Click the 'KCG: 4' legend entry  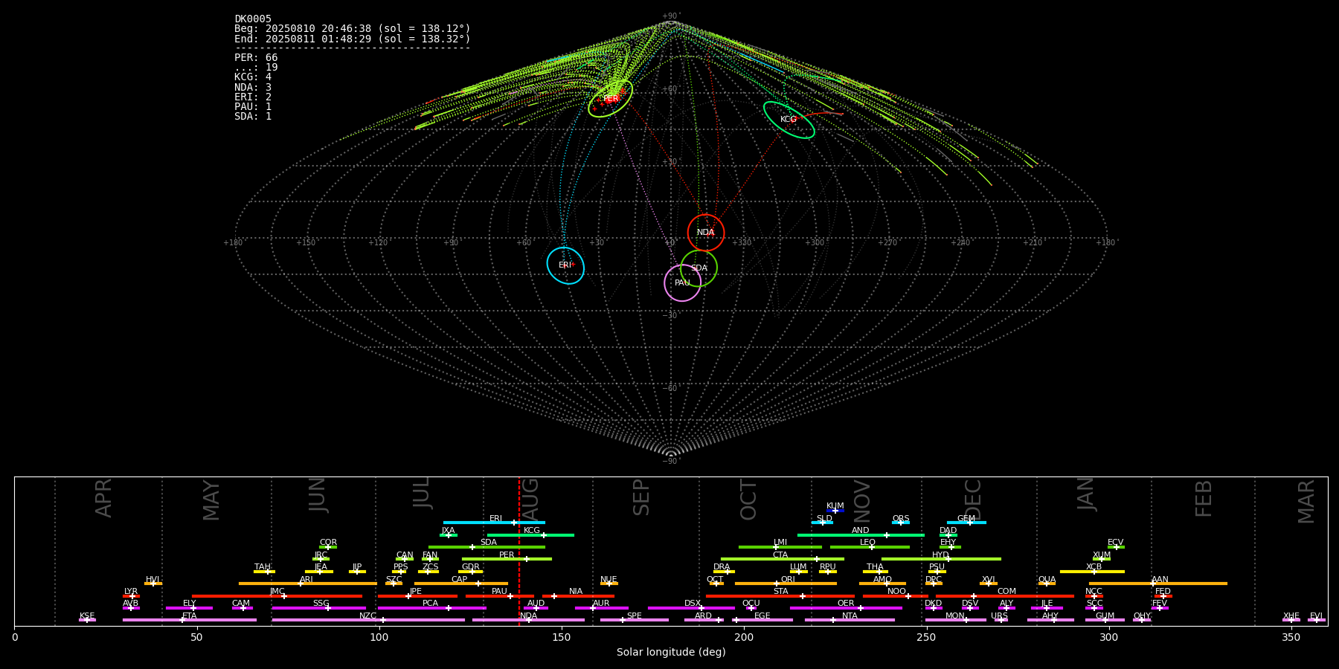pos(253,77)
